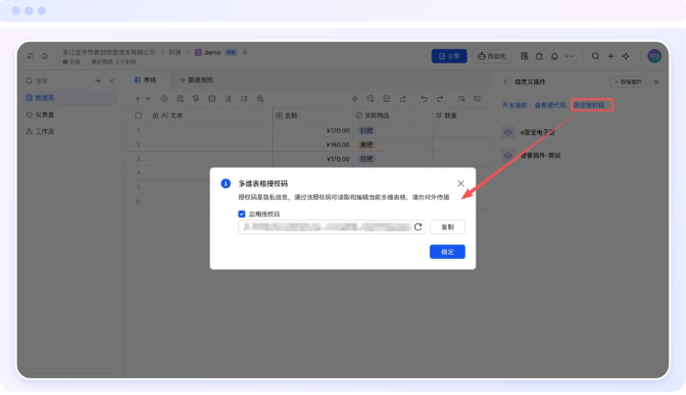Open the AI sparkle icon beside avatar
Screen dimensions: 686x395
click(626, 56)
